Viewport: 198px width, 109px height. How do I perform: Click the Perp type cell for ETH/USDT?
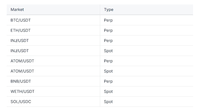click(x=108, y=31)
